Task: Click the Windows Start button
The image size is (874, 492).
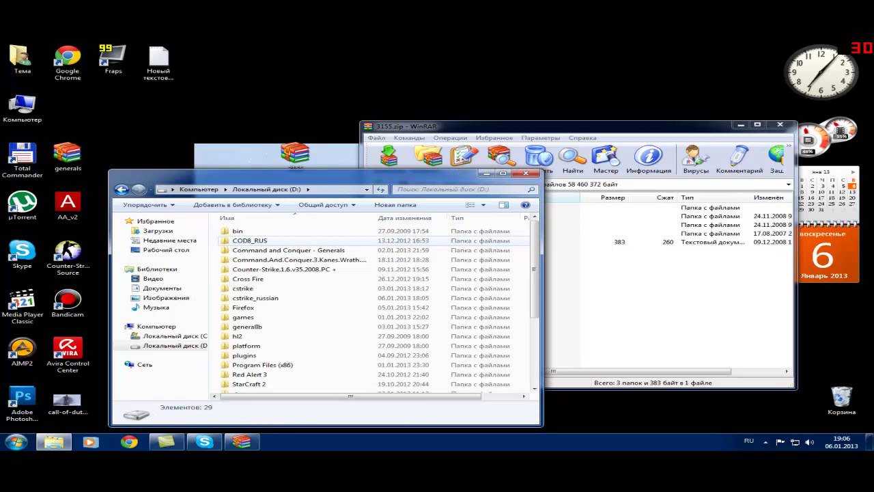Action: tap(15, 442)
